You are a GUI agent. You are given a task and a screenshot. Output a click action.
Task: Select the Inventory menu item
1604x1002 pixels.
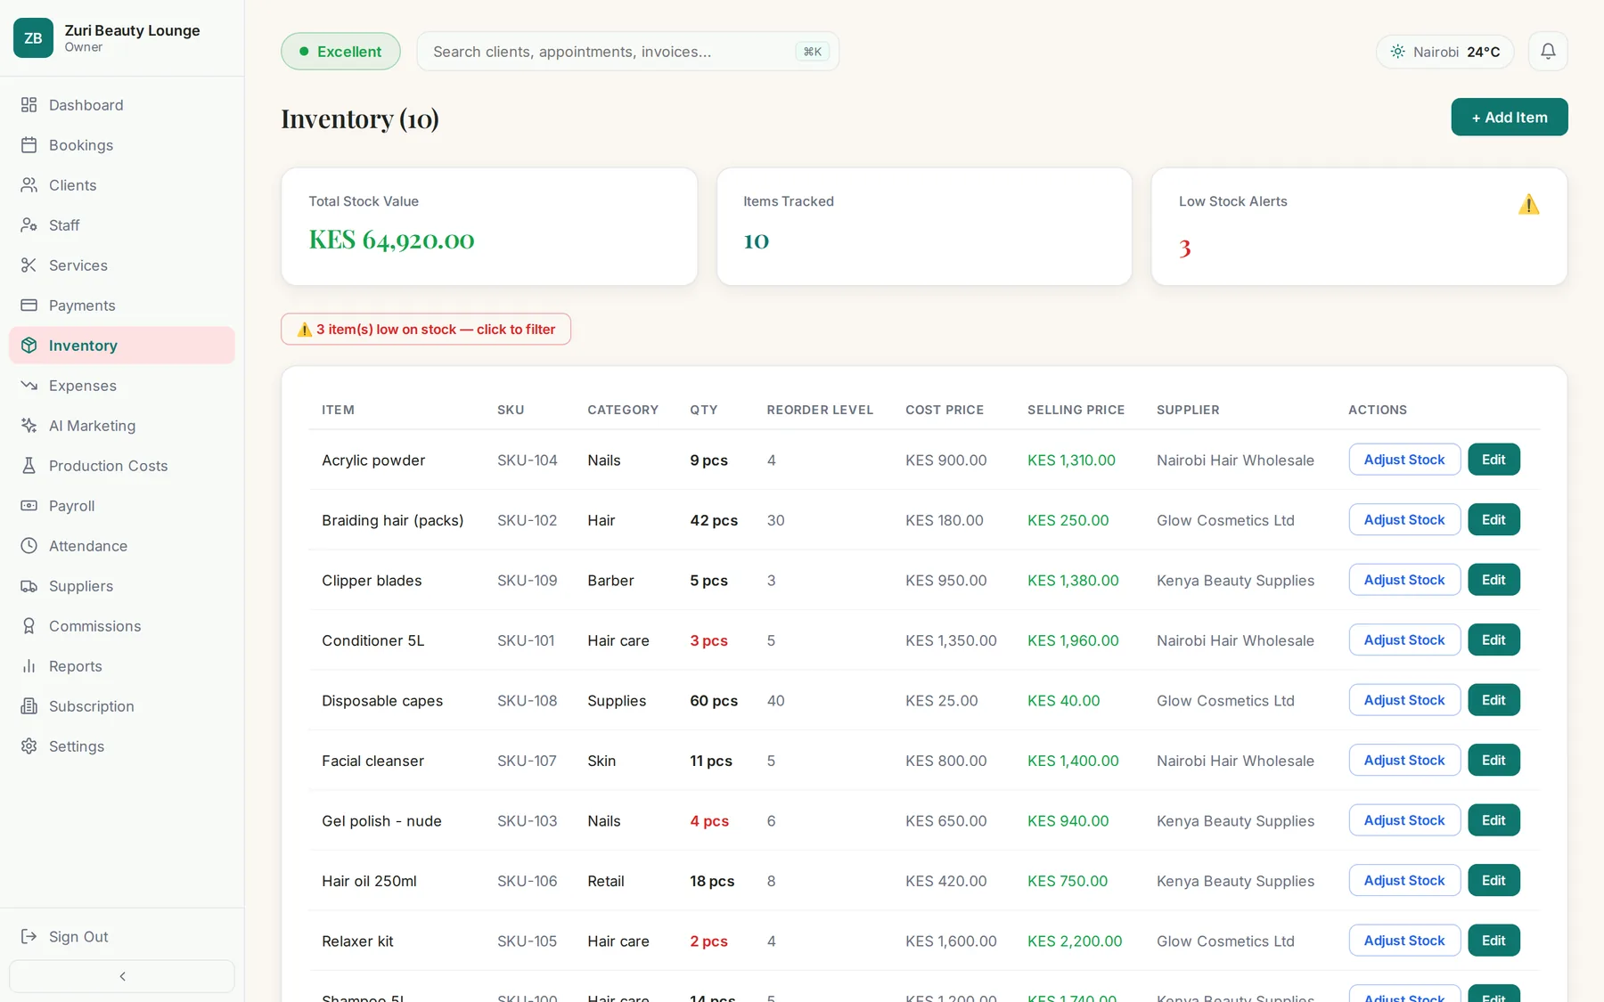pyautogui.click(x=122, y=346)
